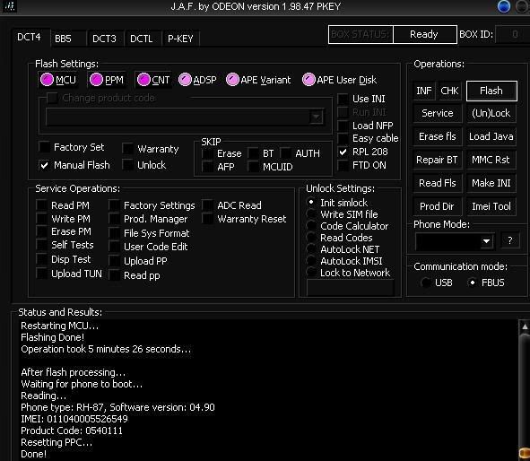Image resolution: width=530 pixels, height=461 pixels.
Task: Check the Erase PM checkbox
Action: [41, 231]
